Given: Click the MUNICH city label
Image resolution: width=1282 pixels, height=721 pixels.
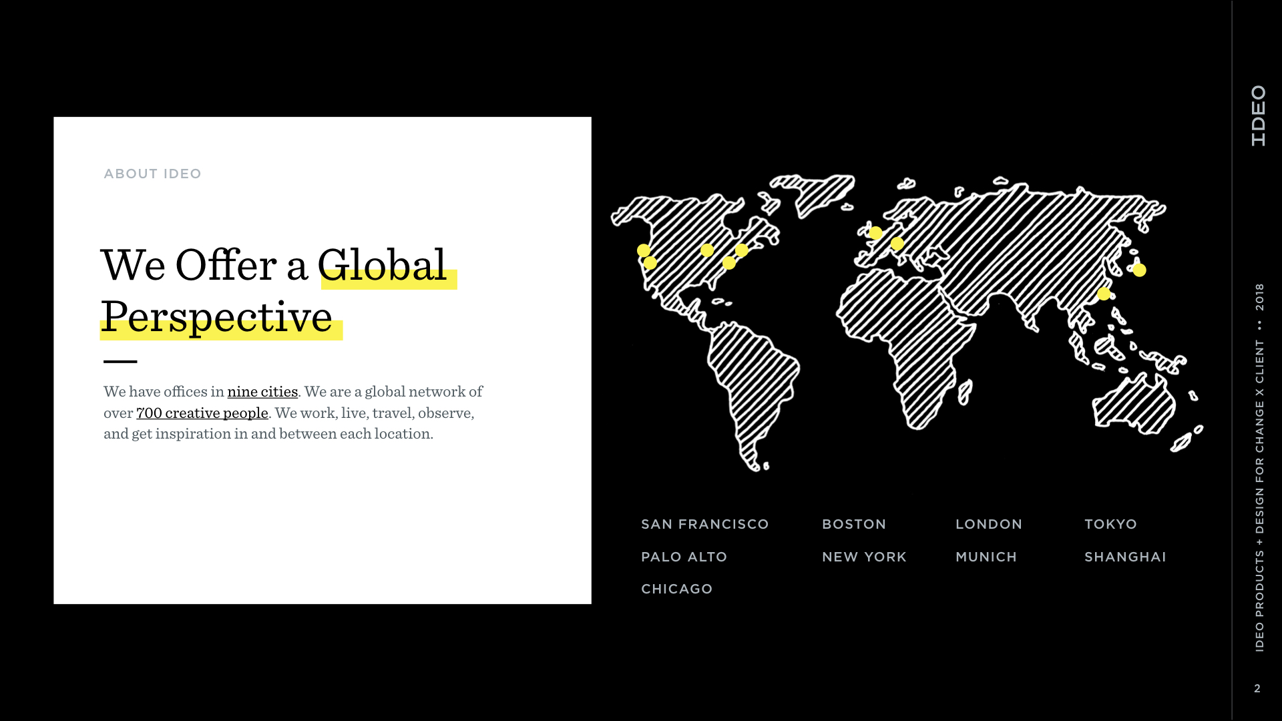Looking at the screenshot, I should pos(986,557).
